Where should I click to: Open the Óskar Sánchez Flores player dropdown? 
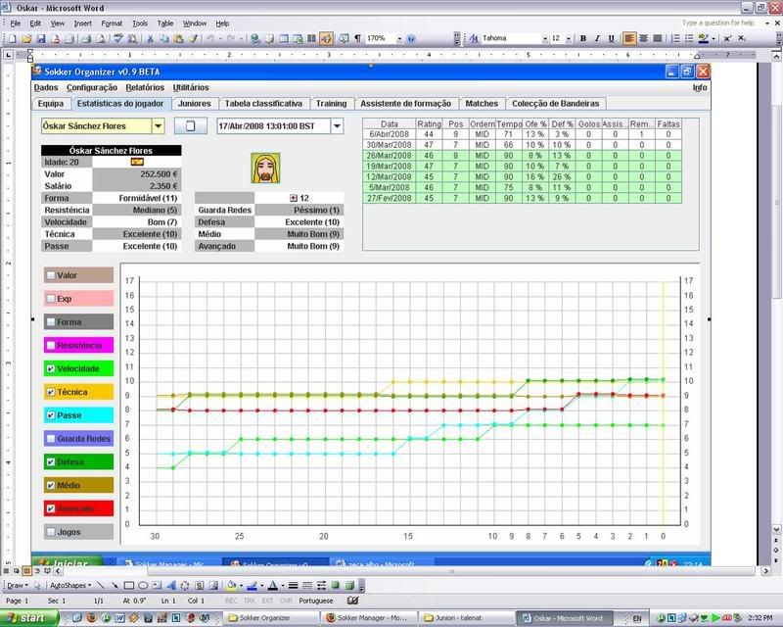tap(158, 126)
